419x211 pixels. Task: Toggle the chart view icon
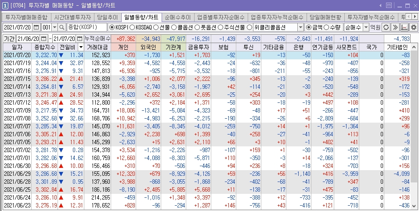click(x=405, y=27)
